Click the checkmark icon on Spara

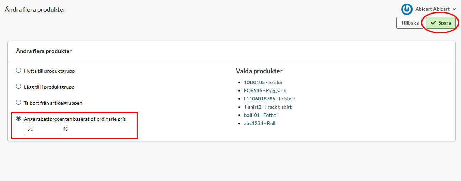[x=433, y=23]
